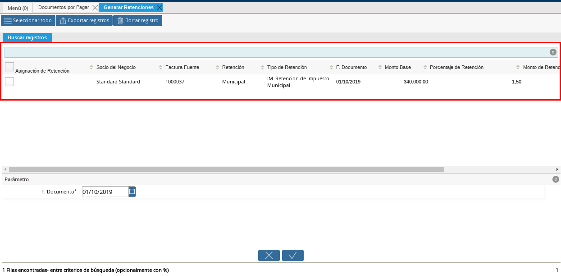Image resolution: width=561 pixels, height=276 pixels.
Task: Sort by F. Documento column header
Action: 351,67
